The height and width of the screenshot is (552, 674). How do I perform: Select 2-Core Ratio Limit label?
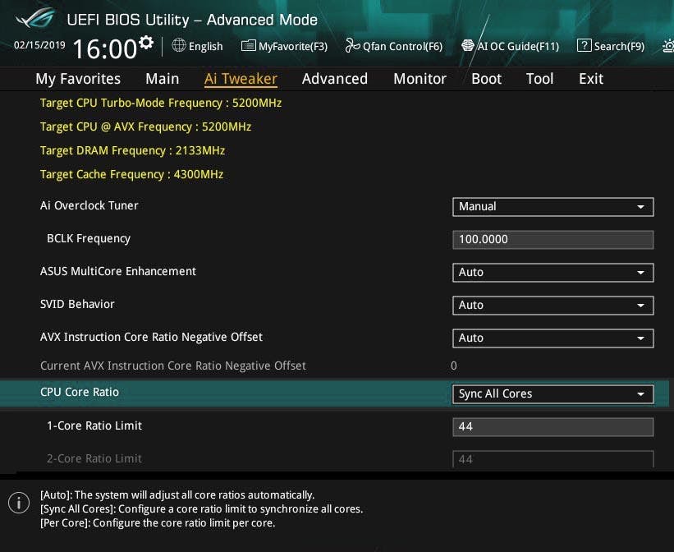[94, 458]
